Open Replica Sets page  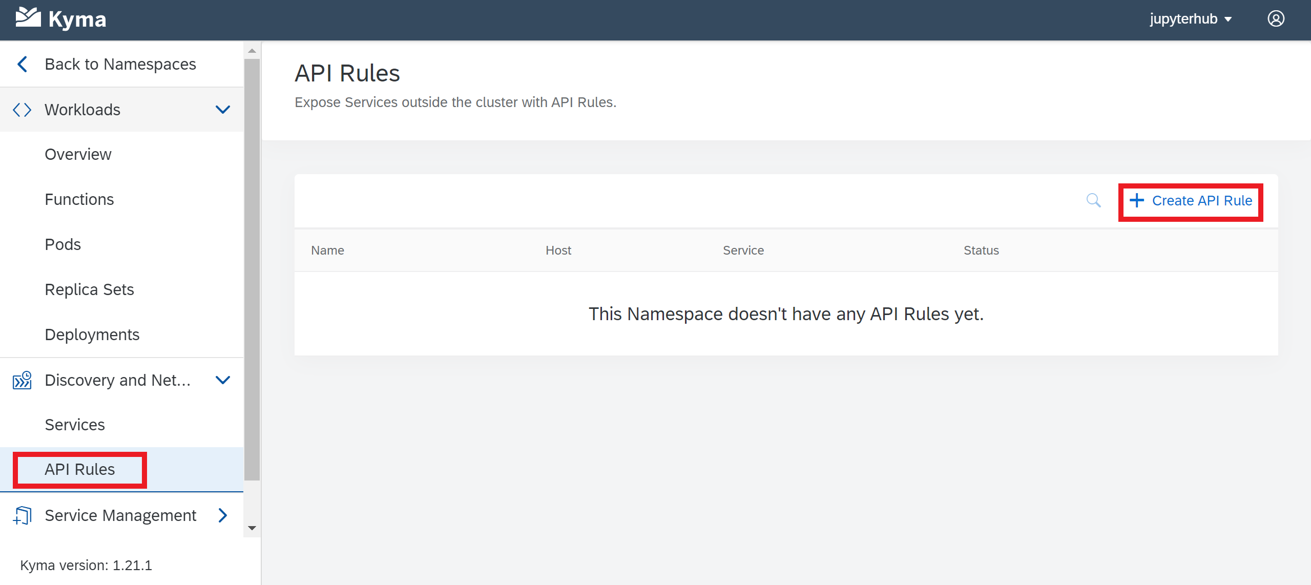coord(122,289)
